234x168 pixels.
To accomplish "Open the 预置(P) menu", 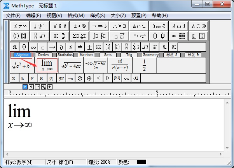I will click(x=139, y=16).
